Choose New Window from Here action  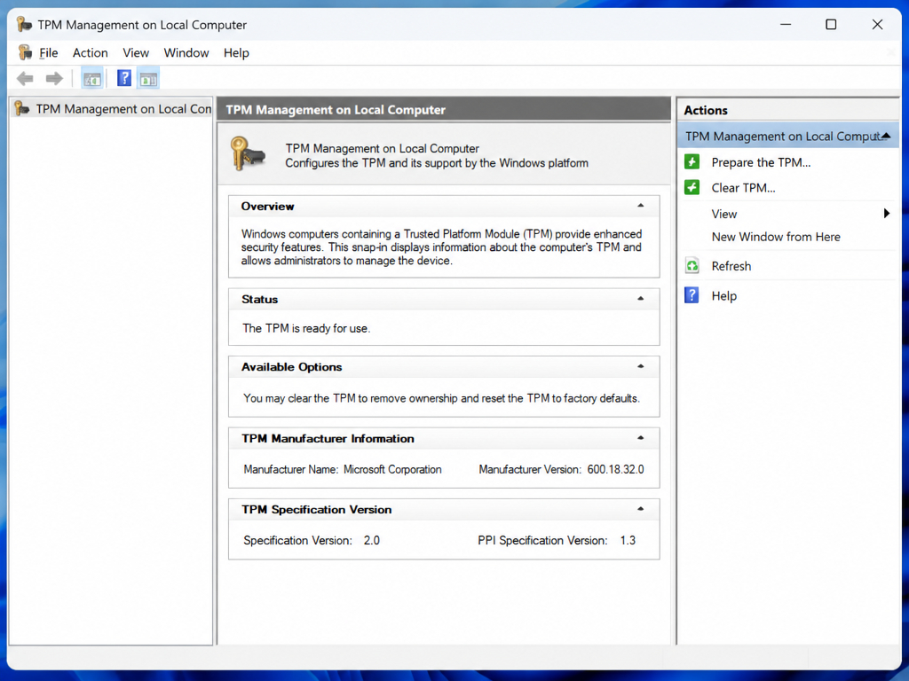click(776, 237)
